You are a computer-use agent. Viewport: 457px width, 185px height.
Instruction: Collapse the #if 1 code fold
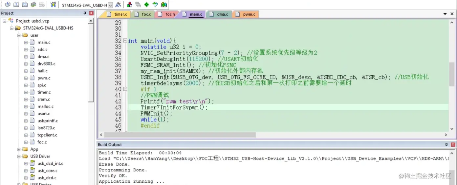pyautogui.click(x=125, y=89)
